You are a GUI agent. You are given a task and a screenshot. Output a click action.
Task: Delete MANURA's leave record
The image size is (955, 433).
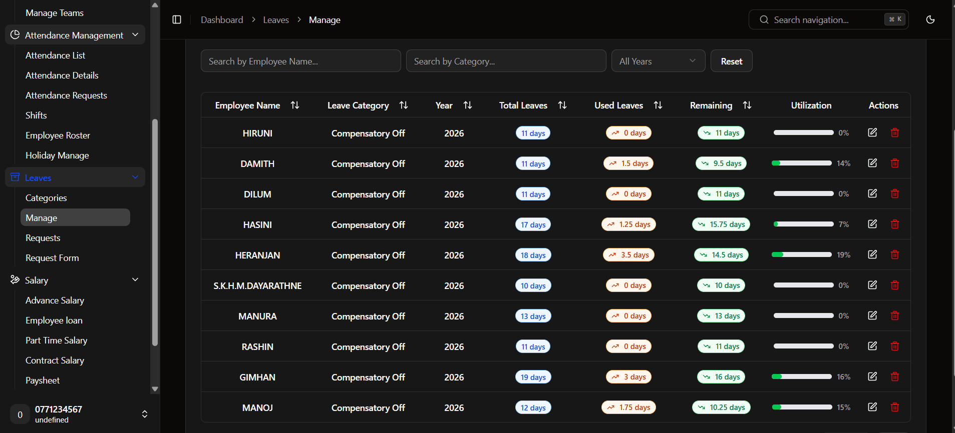[x=895, y=315]
